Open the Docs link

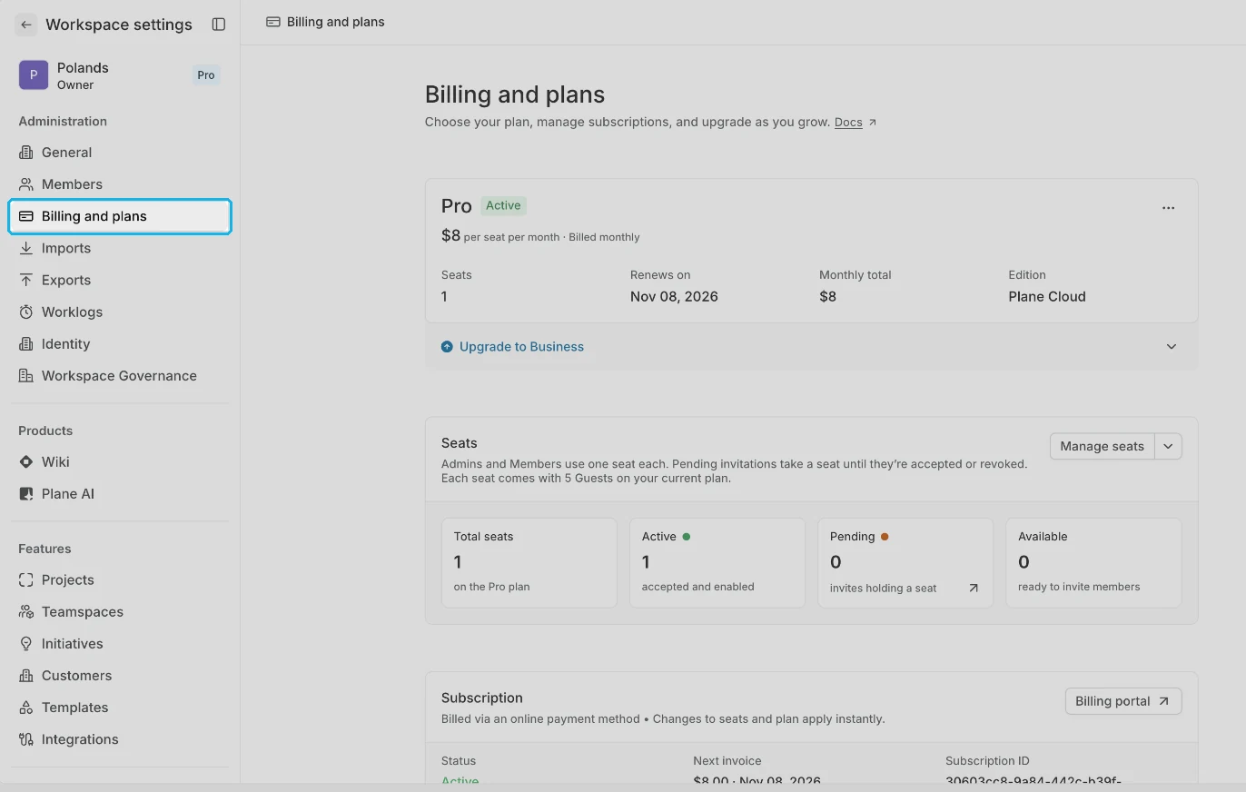[848, 123]
